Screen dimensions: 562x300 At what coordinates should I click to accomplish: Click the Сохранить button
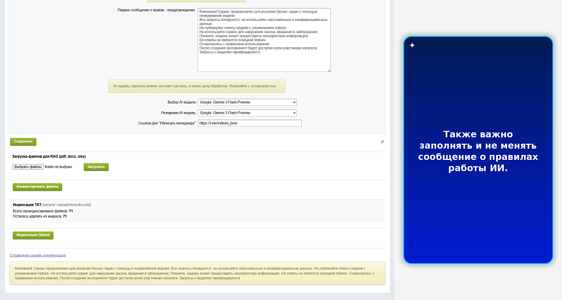click(23, 142)
